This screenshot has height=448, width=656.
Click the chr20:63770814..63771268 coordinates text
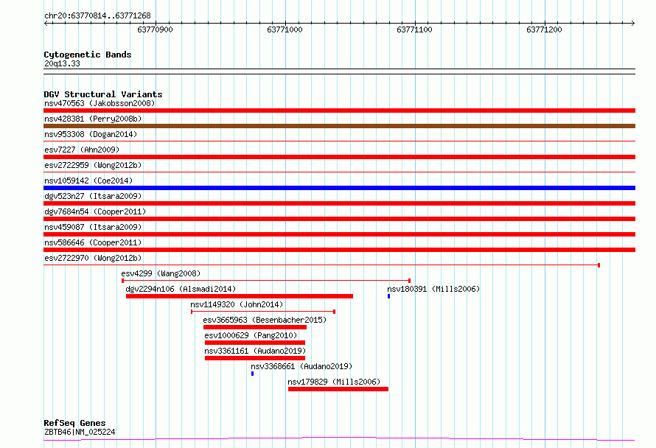coord(97,16)
